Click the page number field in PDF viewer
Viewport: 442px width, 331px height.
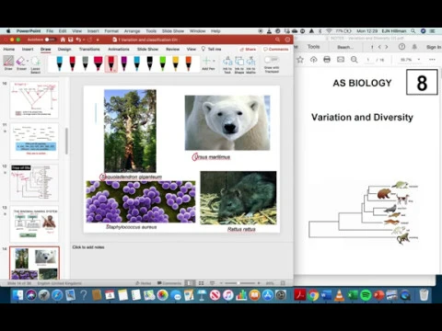[x=367, y=60]
